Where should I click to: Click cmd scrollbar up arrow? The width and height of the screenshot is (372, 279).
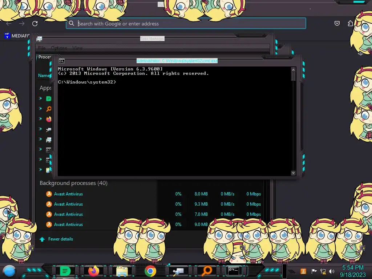[293, 70]
